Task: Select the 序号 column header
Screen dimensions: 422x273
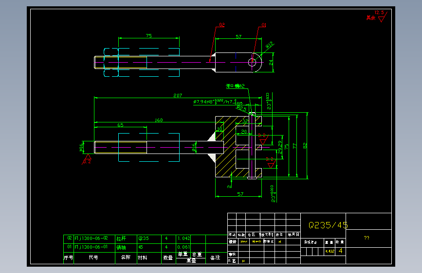Action: tap(68, 257)
